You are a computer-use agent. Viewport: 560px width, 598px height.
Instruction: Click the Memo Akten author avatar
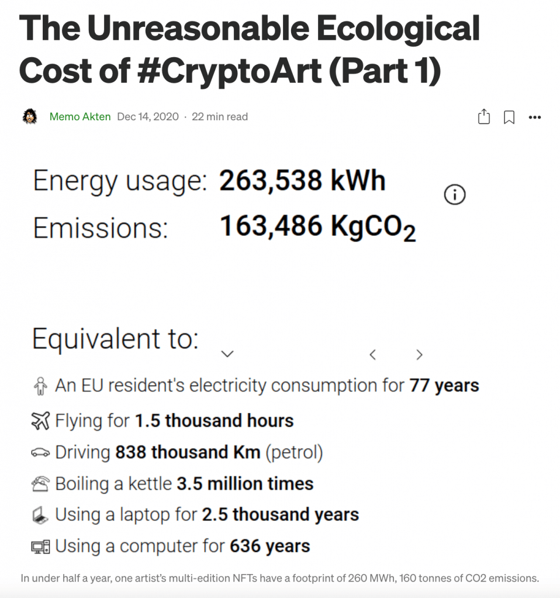[x=30, y=117]
